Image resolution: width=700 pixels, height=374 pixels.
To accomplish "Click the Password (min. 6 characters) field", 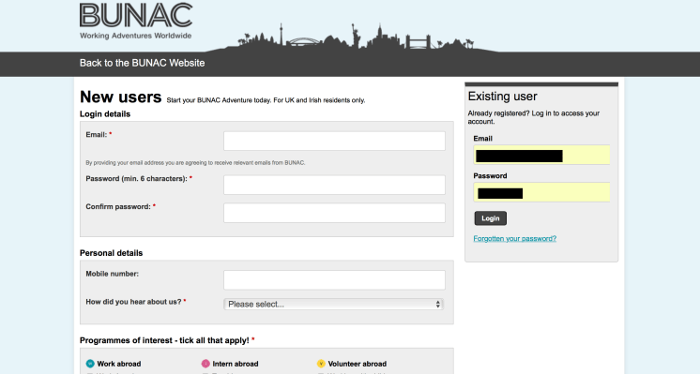I will (334, 185).
